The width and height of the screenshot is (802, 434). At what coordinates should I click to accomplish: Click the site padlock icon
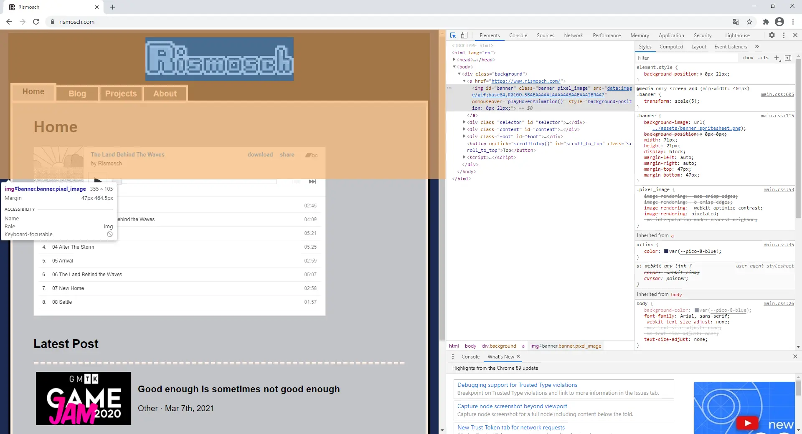click(x=53, y=22)
